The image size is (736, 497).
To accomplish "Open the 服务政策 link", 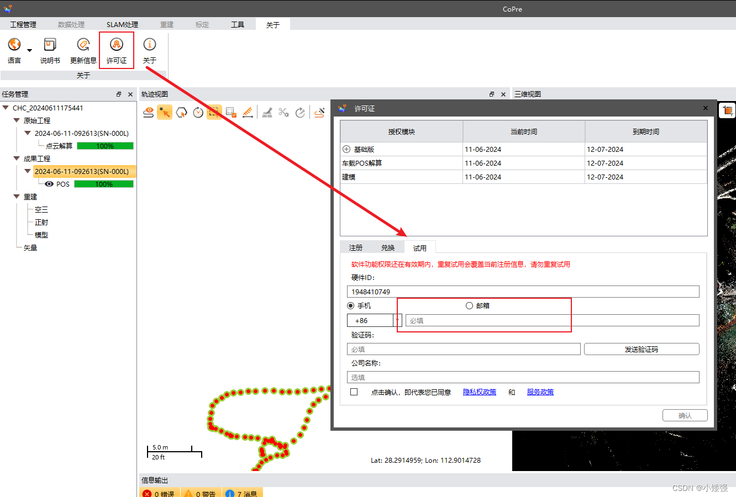I will click(540, 392).
